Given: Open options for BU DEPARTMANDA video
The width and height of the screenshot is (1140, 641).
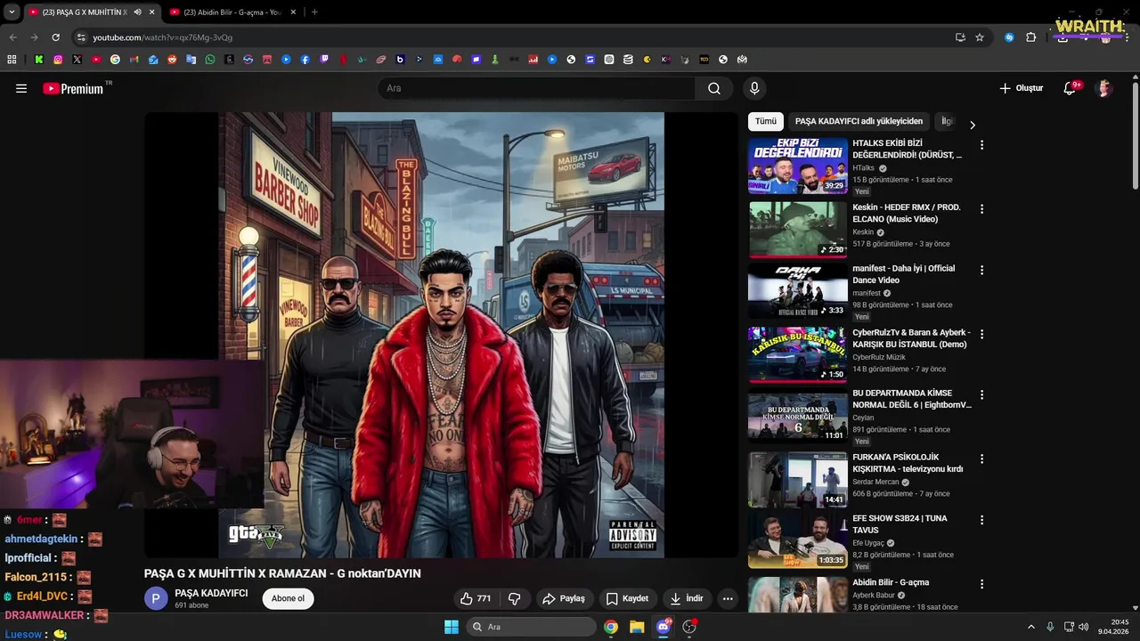Looking at the screenshot, I should tap(981, 394).
